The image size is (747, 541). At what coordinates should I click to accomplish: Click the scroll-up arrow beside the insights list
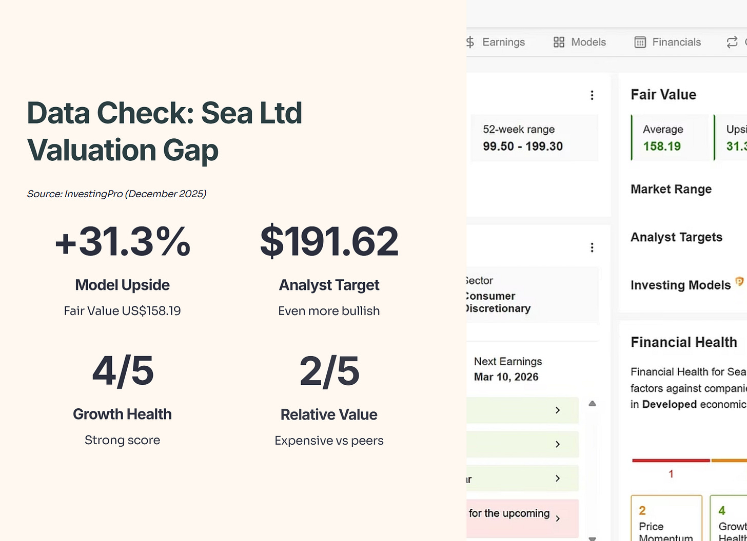(592, 404)
